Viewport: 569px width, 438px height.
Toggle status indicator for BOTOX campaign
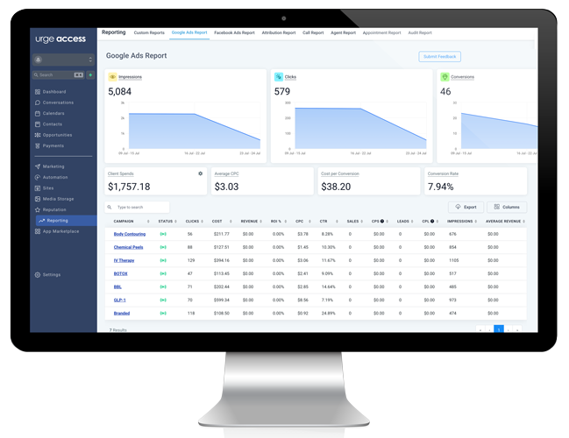(x=163, y=274)
